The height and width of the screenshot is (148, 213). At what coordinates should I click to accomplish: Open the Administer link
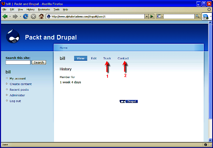click(17, 95)
